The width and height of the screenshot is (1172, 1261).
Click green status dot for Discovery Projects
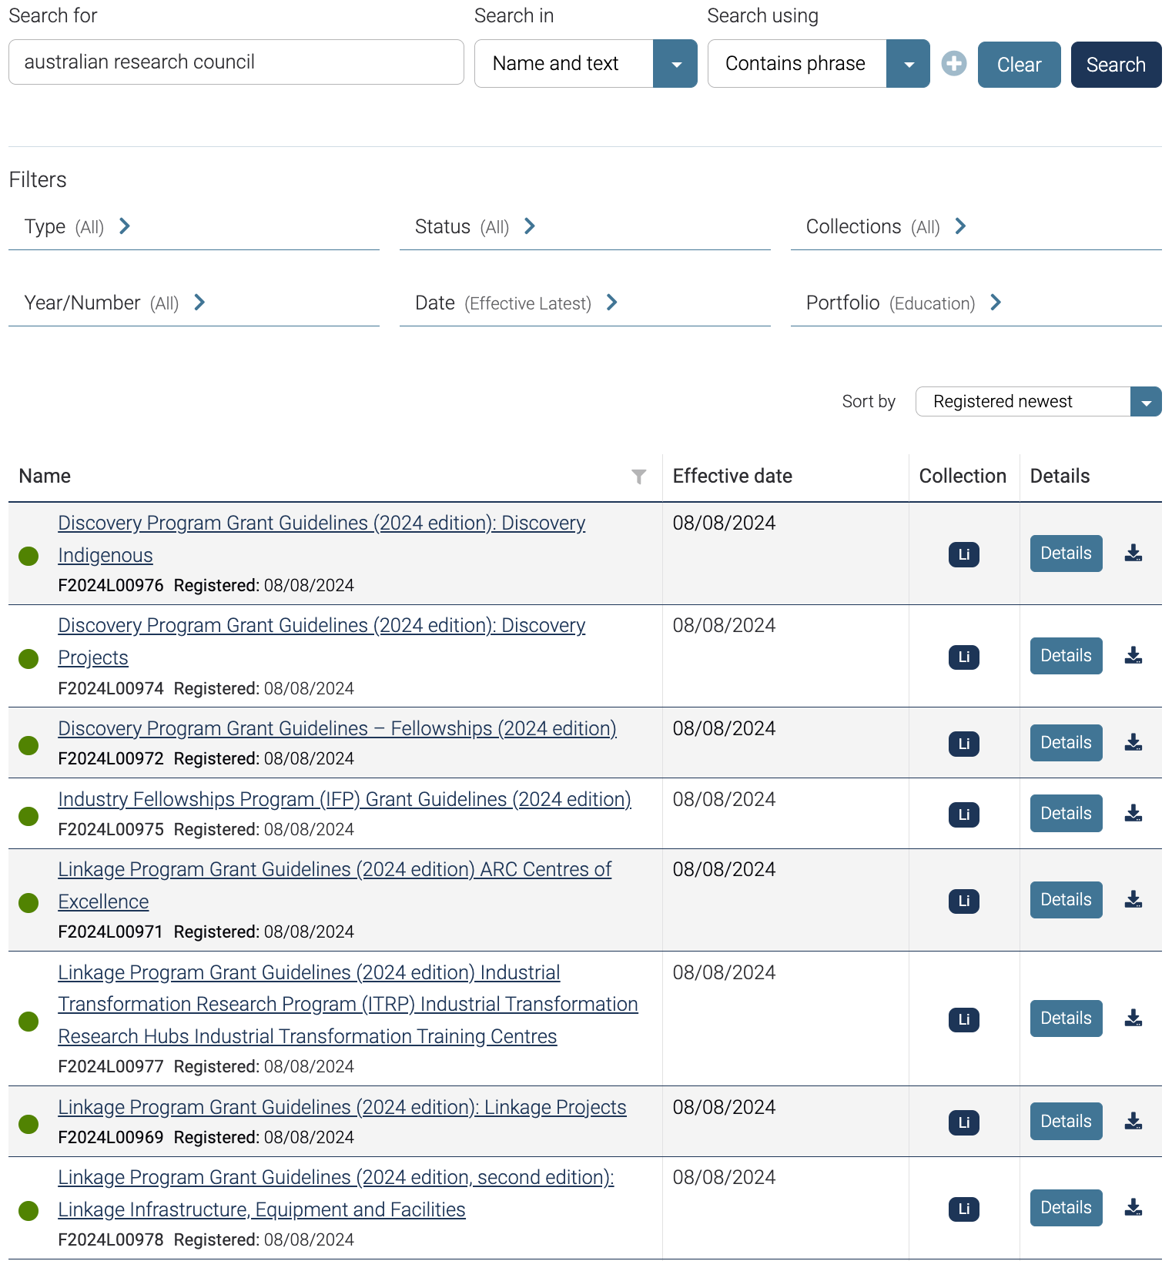pyautogui.click(x=28, y=659)
